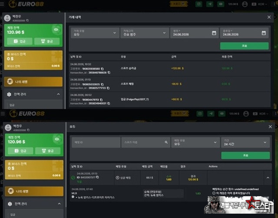Click bonus badge in header above 거래 내역

click(x=179, y=4)
